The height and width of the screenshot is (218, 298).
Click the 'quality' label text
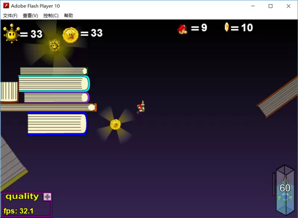pyautogui.click(x=22, y=196)
